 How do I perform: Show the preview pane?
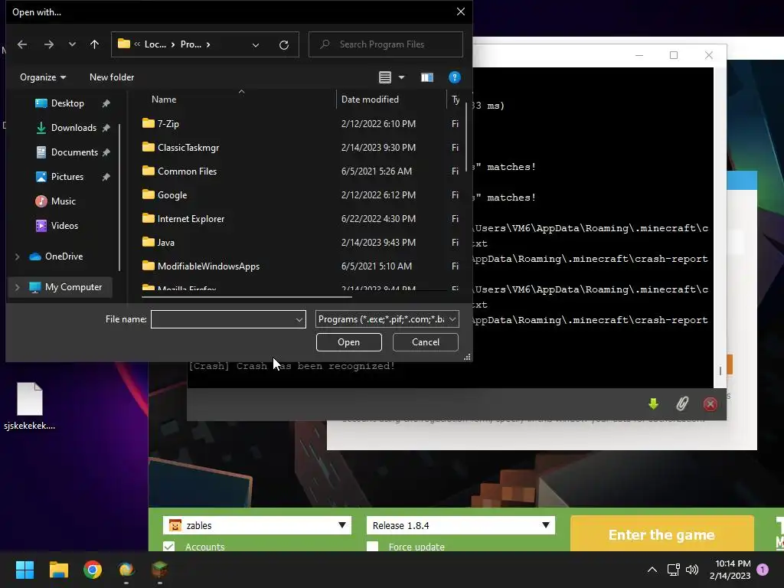[427, 77]
